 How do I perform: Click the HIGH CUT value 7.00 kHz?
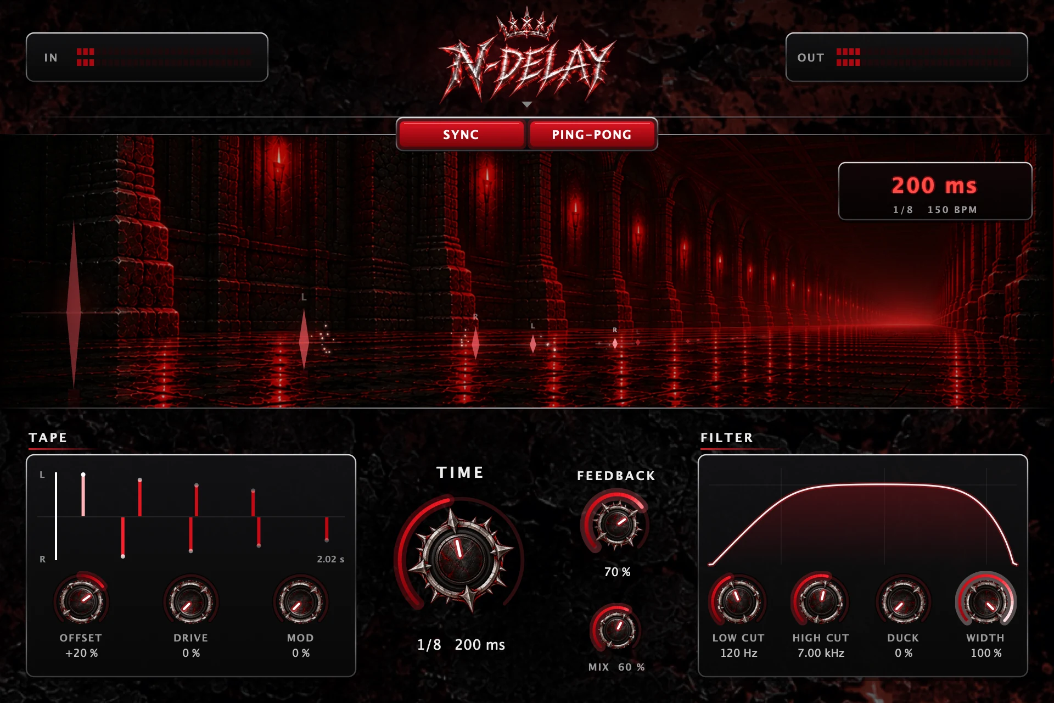click(x=821, y=653)
